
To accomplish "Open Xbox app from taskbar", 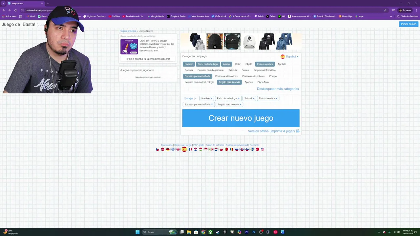I will click(x=210, y=232).
